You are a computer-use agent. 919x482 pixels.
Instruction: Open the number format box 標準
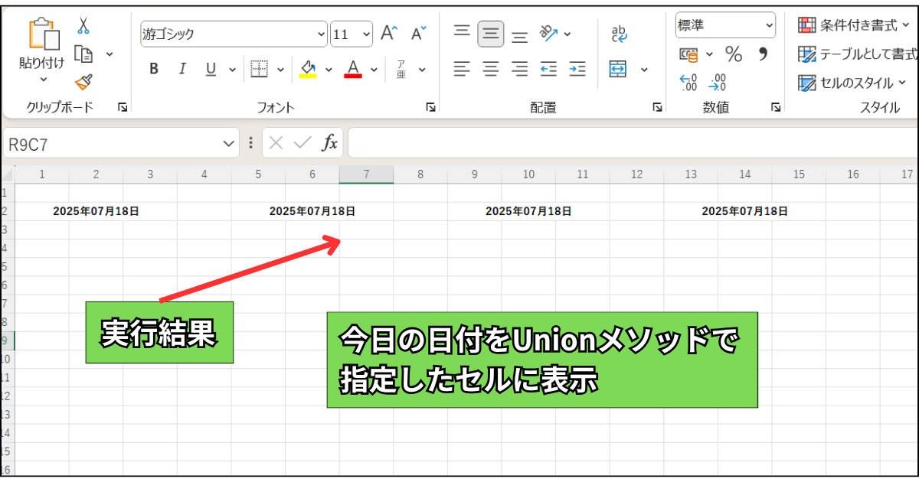tap(725, 24)
